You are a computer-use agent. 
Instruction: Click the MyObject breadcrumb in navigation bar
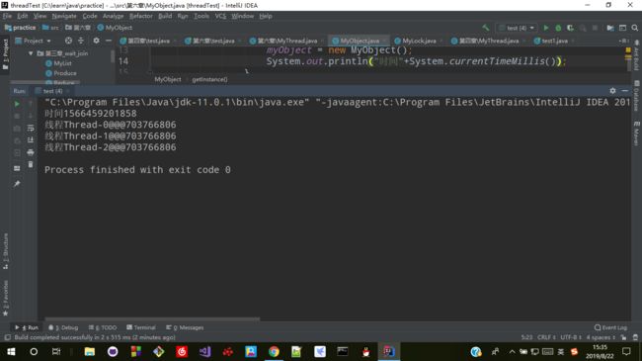(x=115, y=28)
